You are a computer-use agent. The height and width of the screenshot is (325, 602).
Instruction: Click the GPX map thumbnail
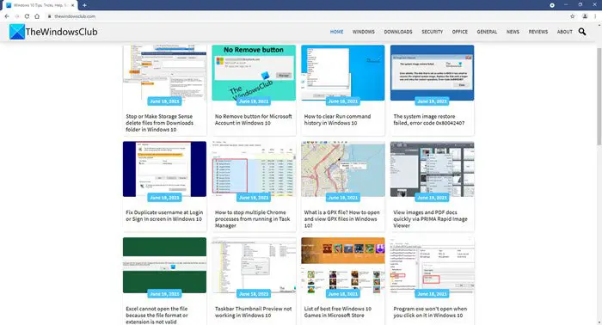(x=343, y=169)
